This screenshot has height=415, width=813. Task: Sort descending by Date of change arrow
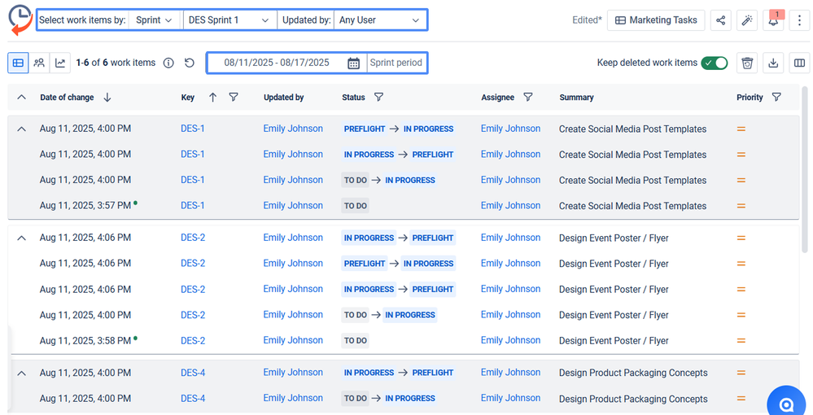pyautogui.click(x=107, y=97)
